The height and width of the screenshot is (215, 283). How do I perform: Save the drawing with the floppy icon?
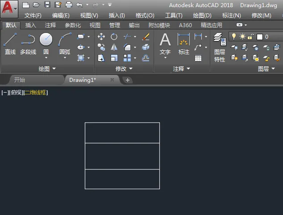click(x=47, y=5)
